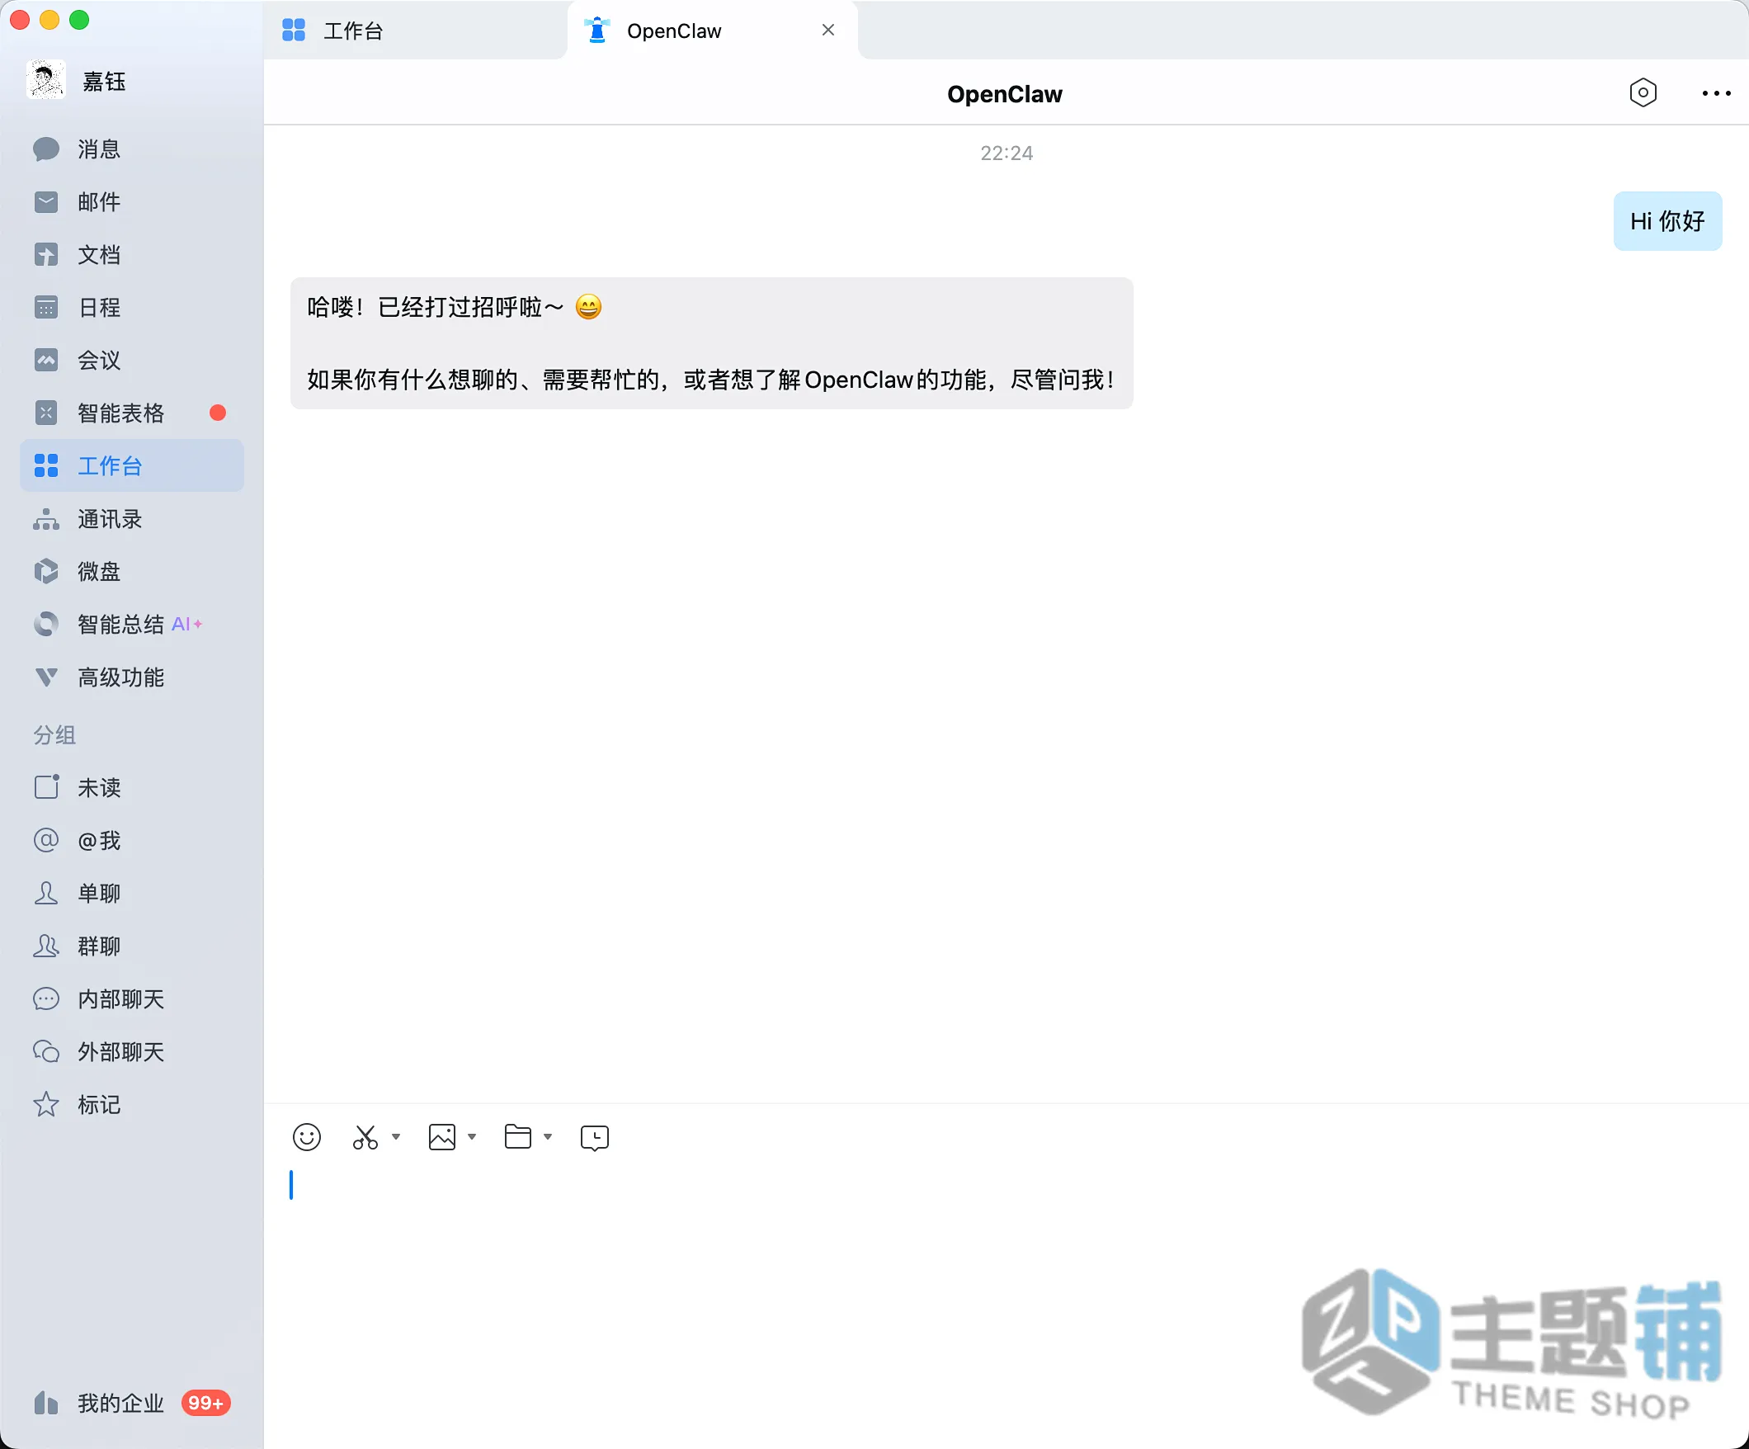Filter by 未读 unread messages
This screenshot has width=1749, height=1449.
click(x=132, y=787)
